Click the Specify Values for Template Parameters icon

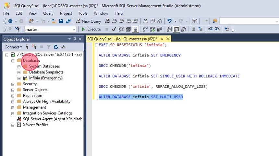[x=227, y=29]
